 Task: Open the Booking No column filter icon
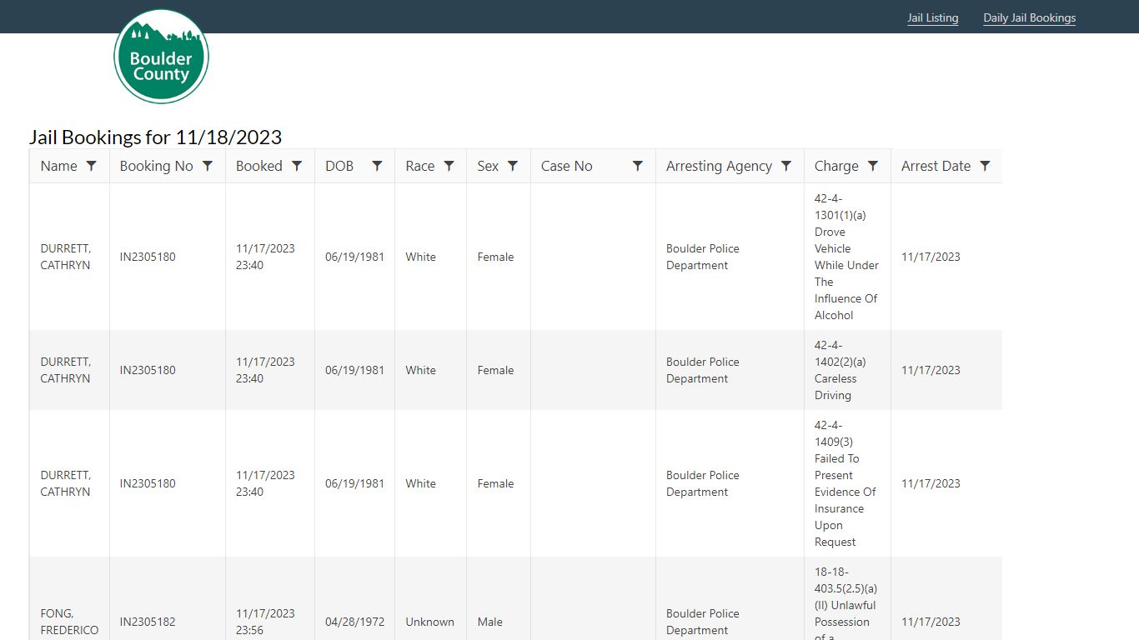pyautogui.click(x=208, y=166)
